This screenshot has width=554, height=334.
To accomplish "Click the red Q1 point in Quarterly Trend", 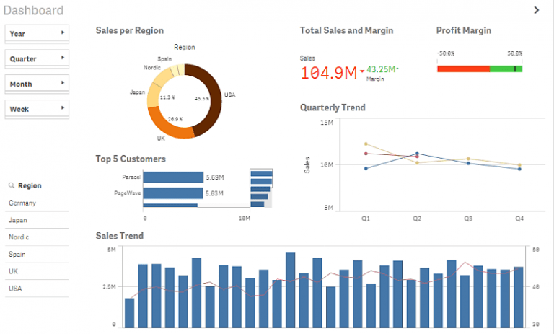I will [x=366, y=154].
